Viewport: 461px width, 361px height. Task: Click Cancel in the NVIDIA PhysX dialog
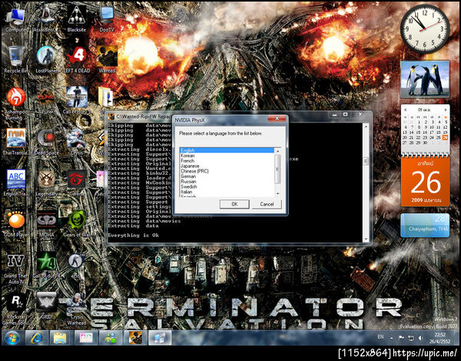(267, 204)
